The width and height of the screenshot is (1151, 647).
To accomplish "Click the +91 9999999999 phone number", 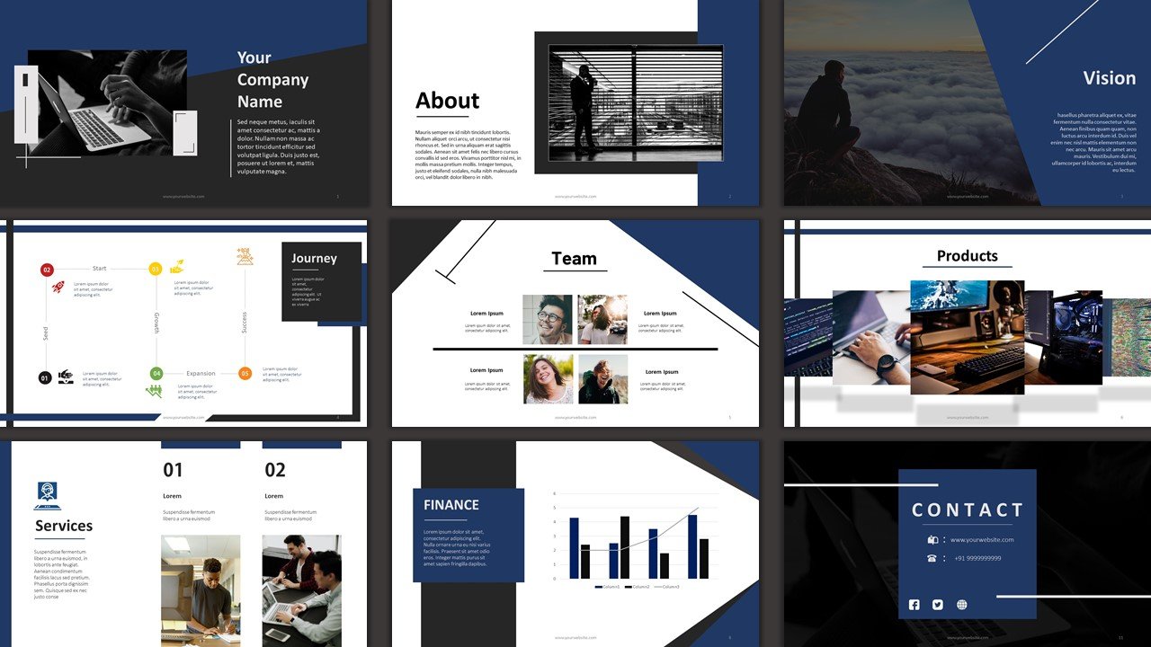I will (x=977, y=558).
